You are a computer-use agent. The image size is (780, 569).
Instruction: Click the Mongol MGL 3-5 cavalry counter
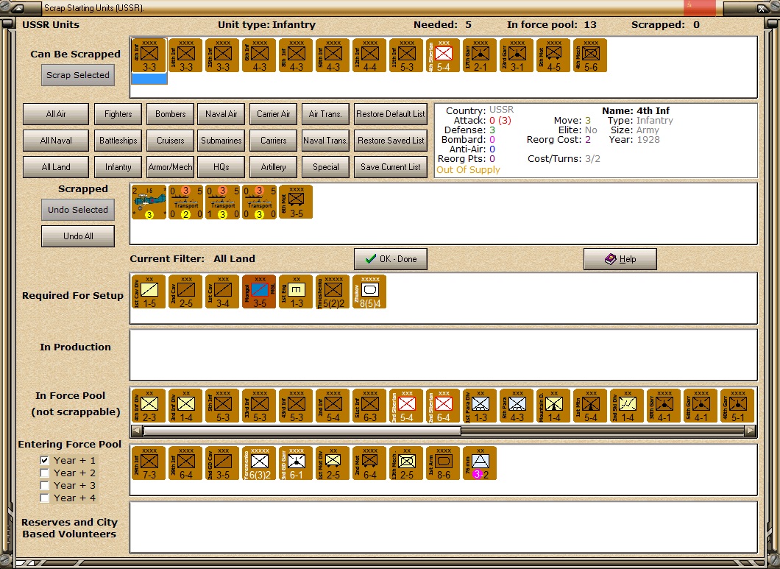pyautogui.click(x=260, y=291)
